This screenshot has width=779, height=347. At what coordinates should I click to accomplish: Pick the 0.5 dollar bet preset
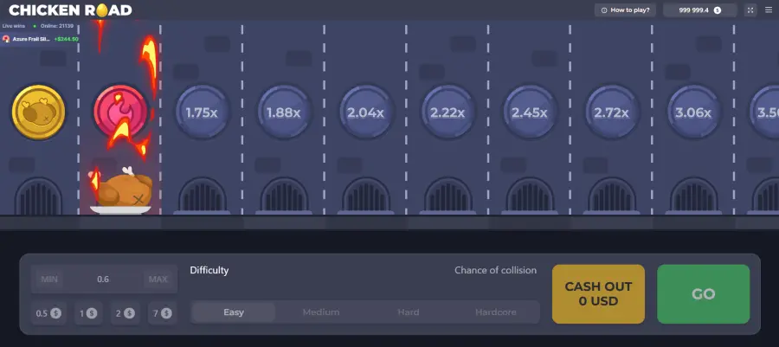pos(48,313)
